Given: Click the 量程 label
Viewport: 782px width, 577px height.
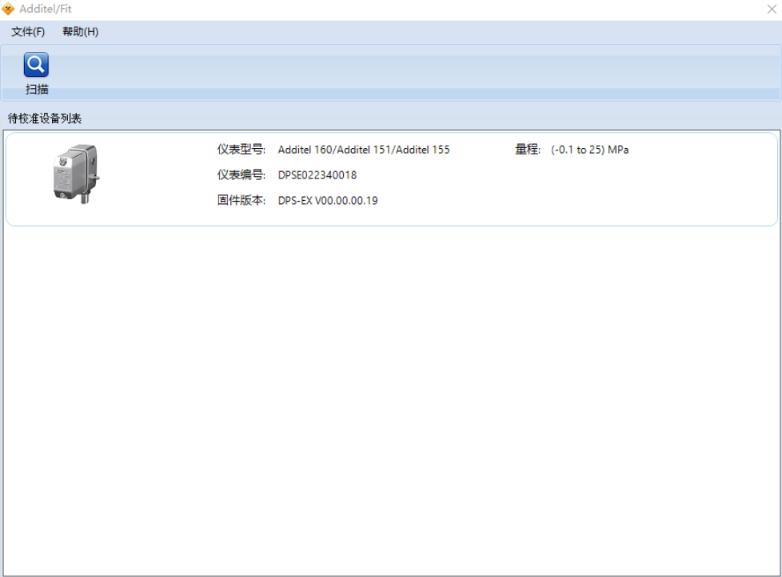Looking at the screenshot, I should pyautogui.click(x=528, y=150).
